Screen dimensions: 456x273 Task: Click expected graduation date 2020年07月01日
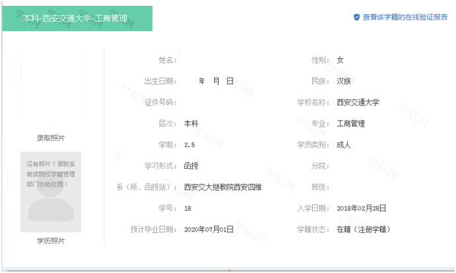click(x=209, y=229)
